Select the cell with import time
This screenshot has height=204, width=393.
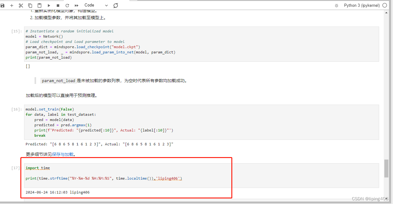tap(201, 175)
